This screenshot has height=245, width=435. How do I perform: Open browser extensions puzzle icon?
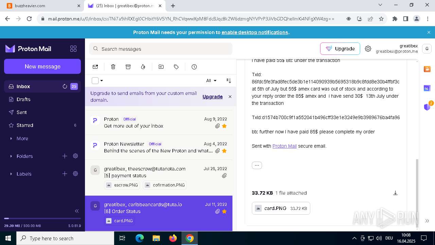coord(395,19)
